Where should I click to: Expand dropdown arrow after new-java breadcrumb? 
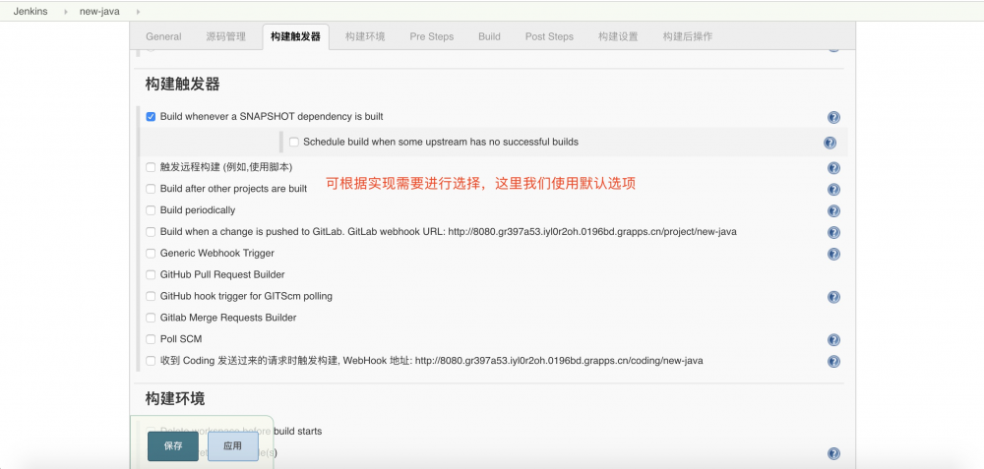pos(138,11)
